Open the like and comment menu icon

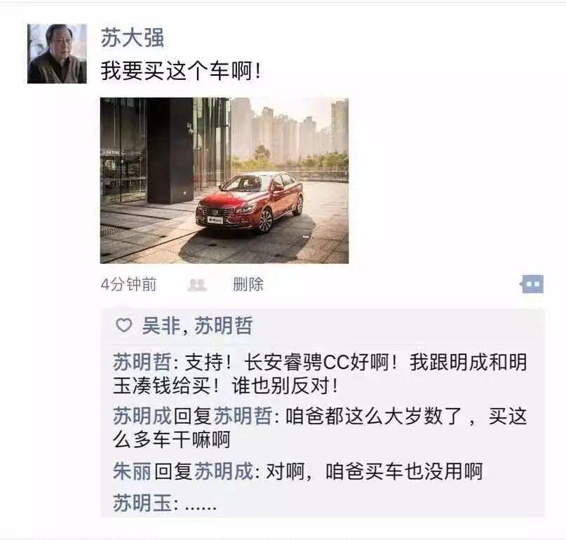pyautogui.click(x=532, y=284)
